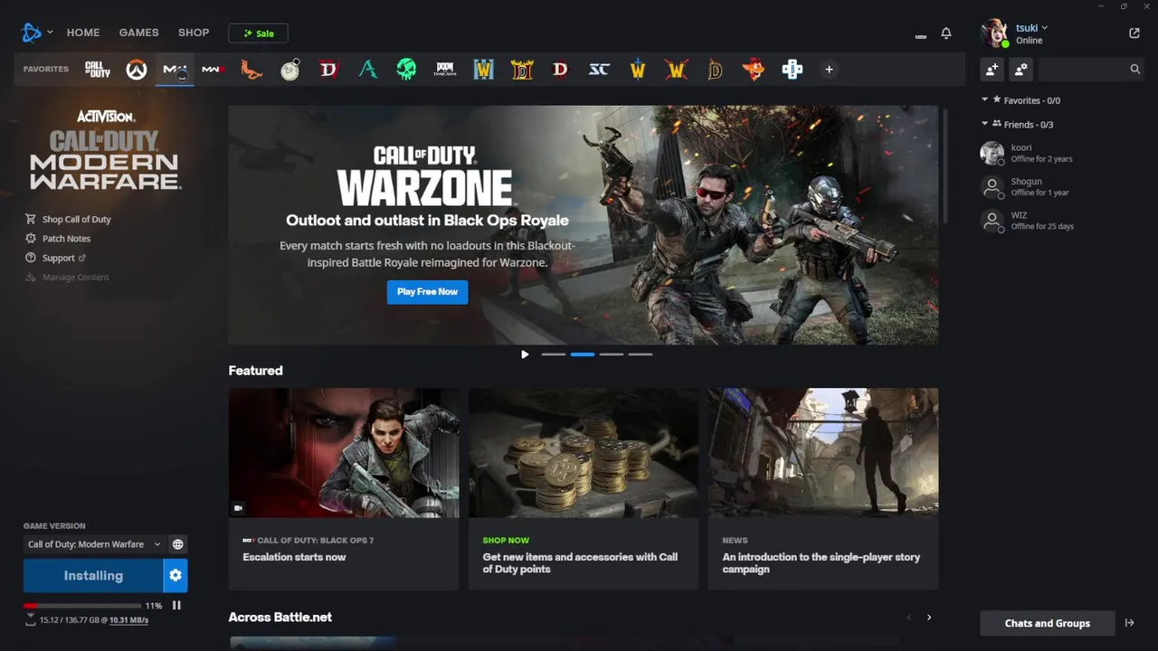Open Game Version dropdown Call of Duty: Modern Warfare

pos(94,544)
